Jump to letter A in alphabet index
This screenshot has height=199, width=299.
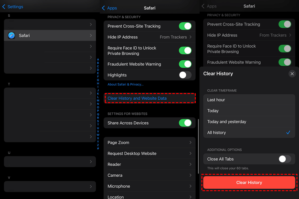click(x=98, y=60)
